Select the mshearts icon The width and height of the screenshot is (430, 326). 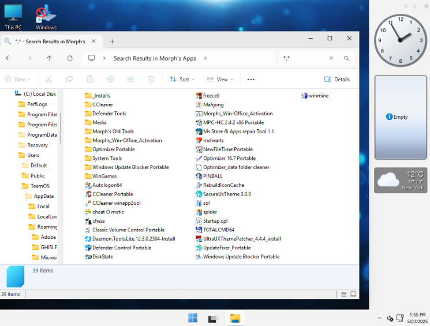[x=199, y=140]
